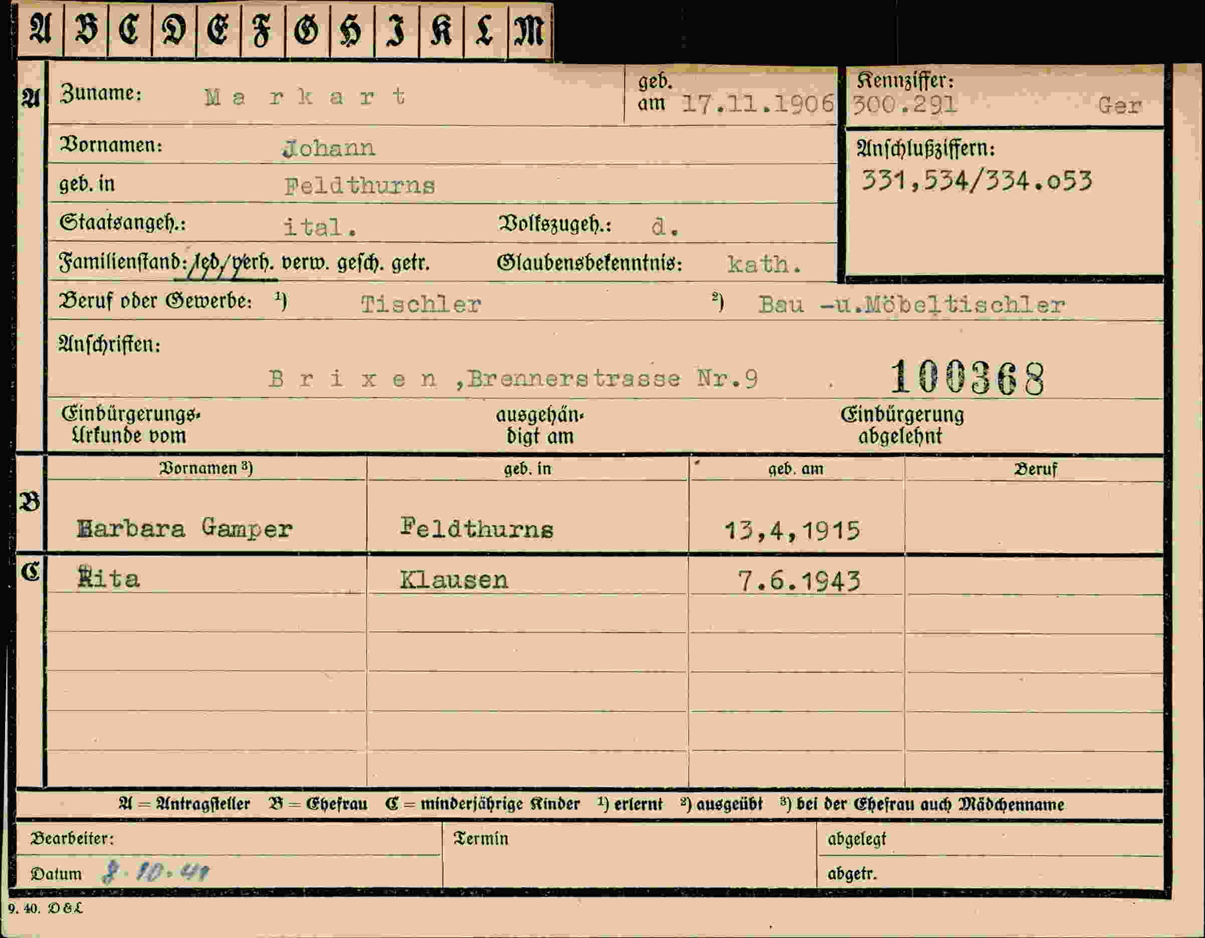The height and width of the screenshot is (938, 1205).
Task: Click the 'Ger' text beside Kennziffer
Action: [x=1119, y=105]
